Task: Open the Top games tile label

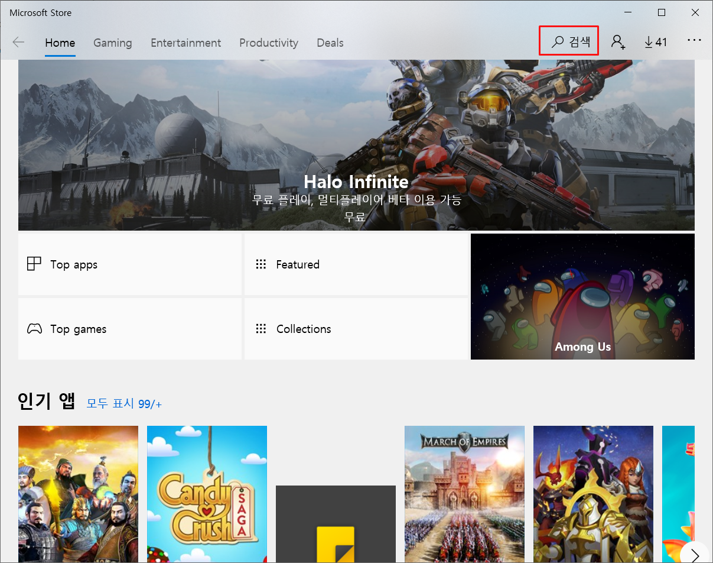Action: click(79, 329)
